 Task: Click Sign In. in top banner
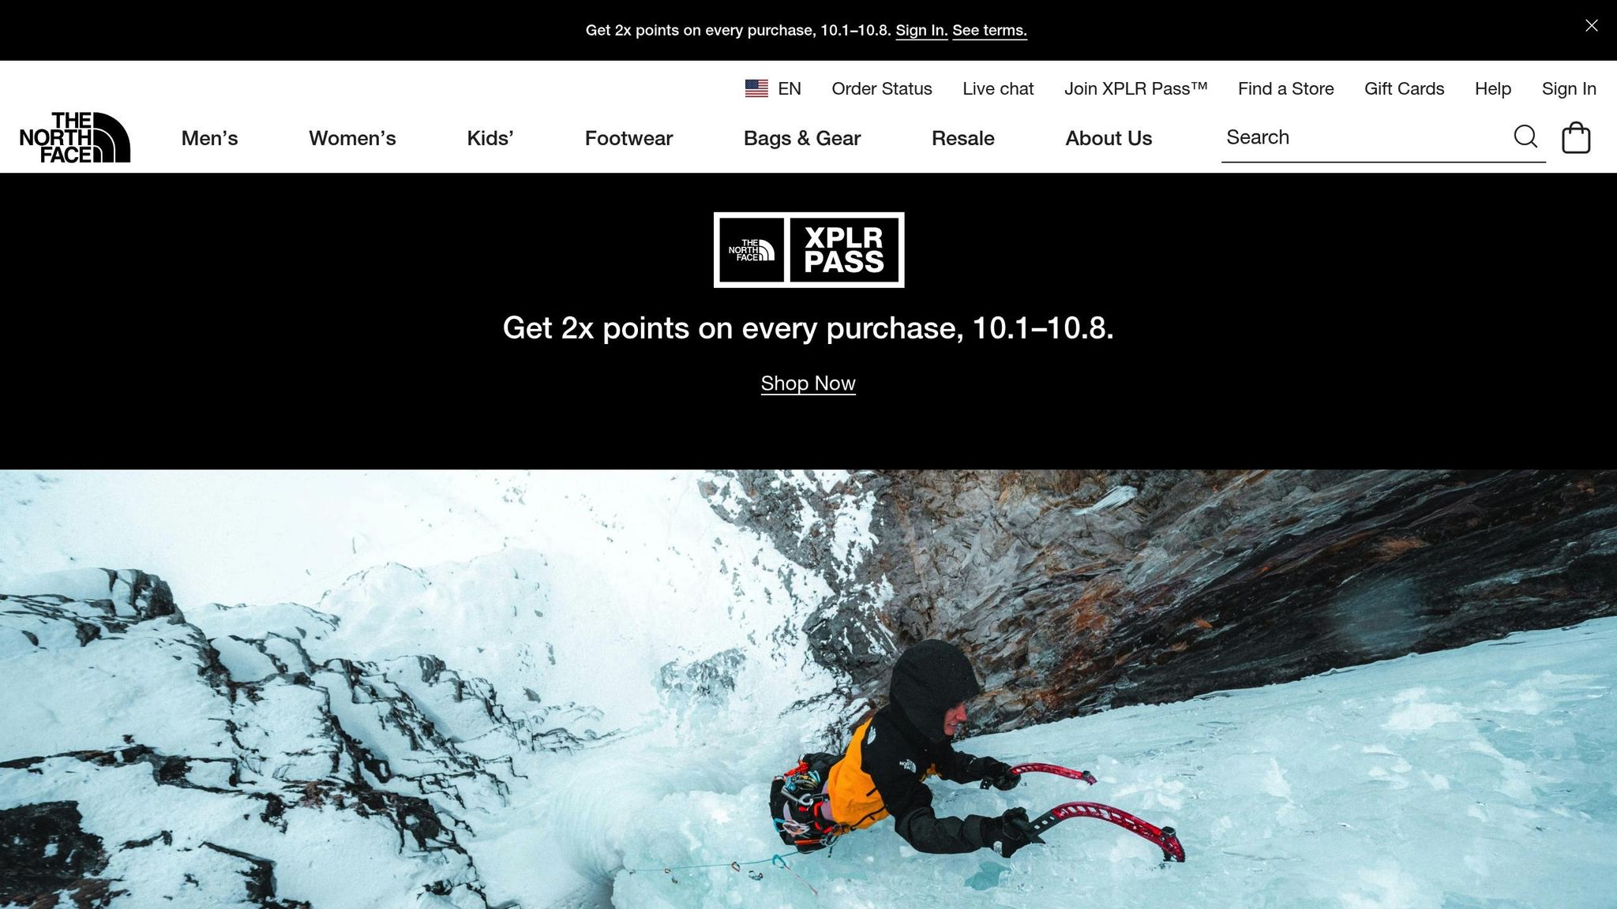pos(921,31)
